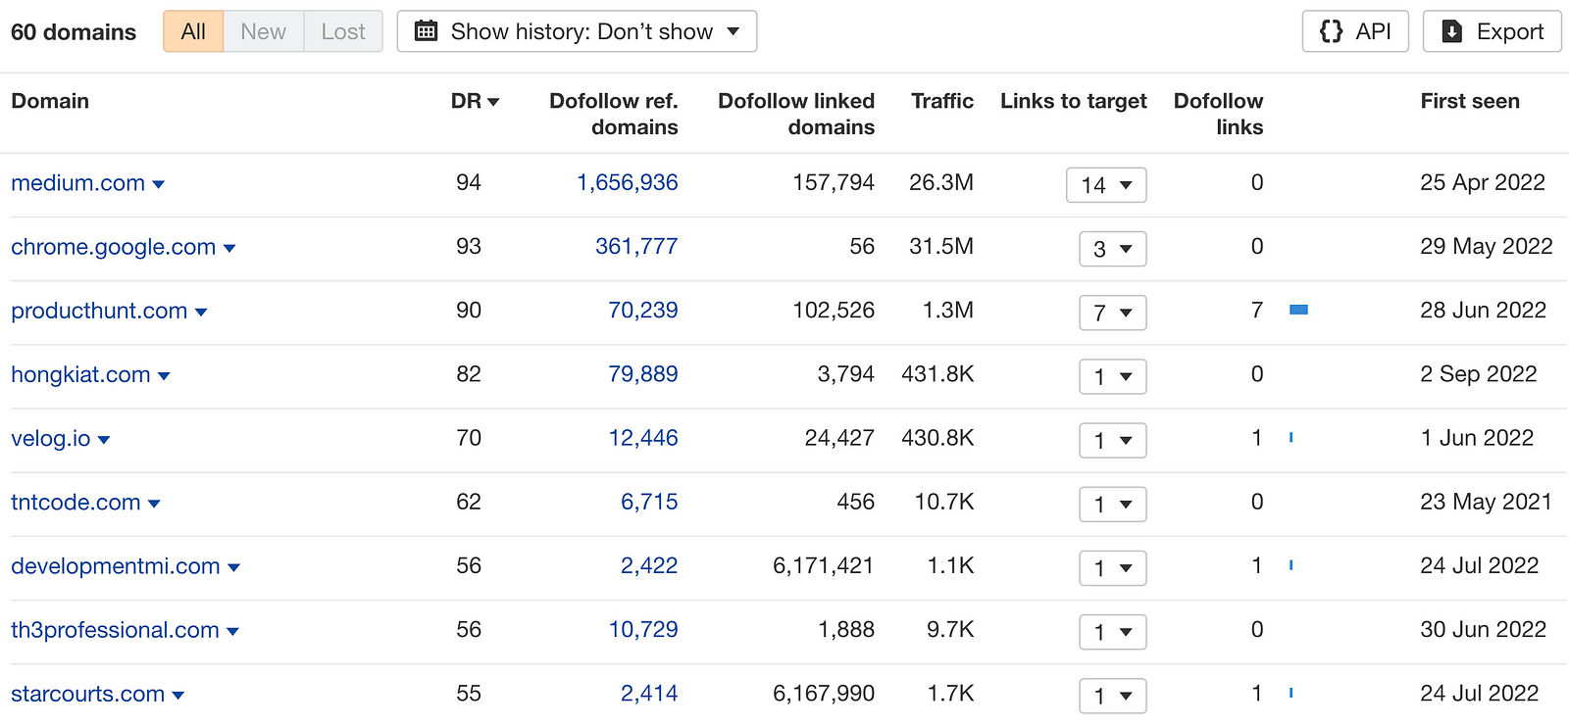Open the velog.io domain link
1569x726 pixels.
51,438
